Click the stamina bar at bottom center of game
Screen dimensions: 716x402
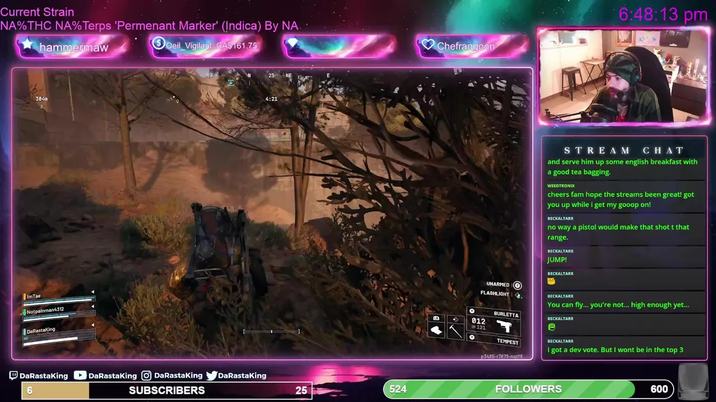(271, 332)
